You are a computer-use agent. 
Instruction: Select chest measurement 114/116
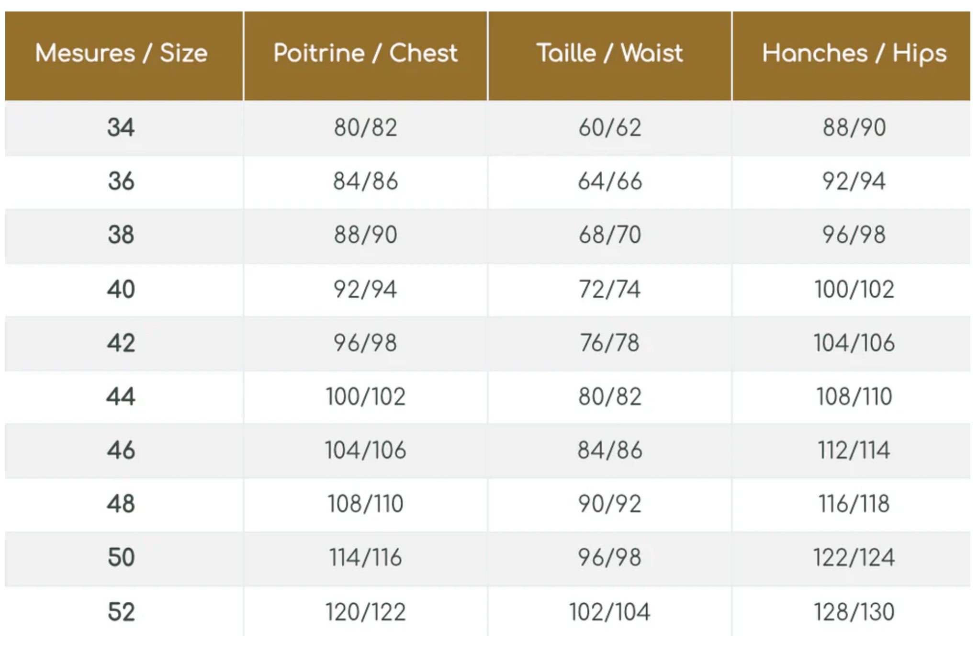coord(365,558)
